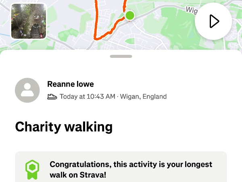The height and width of the screenshot is (182, 242).
Task: Tap the green achievement badge icon
Action: click(32, 169)
